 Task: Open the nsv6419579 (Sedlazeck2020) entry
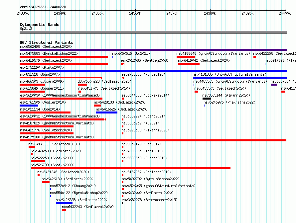(46, 60)
